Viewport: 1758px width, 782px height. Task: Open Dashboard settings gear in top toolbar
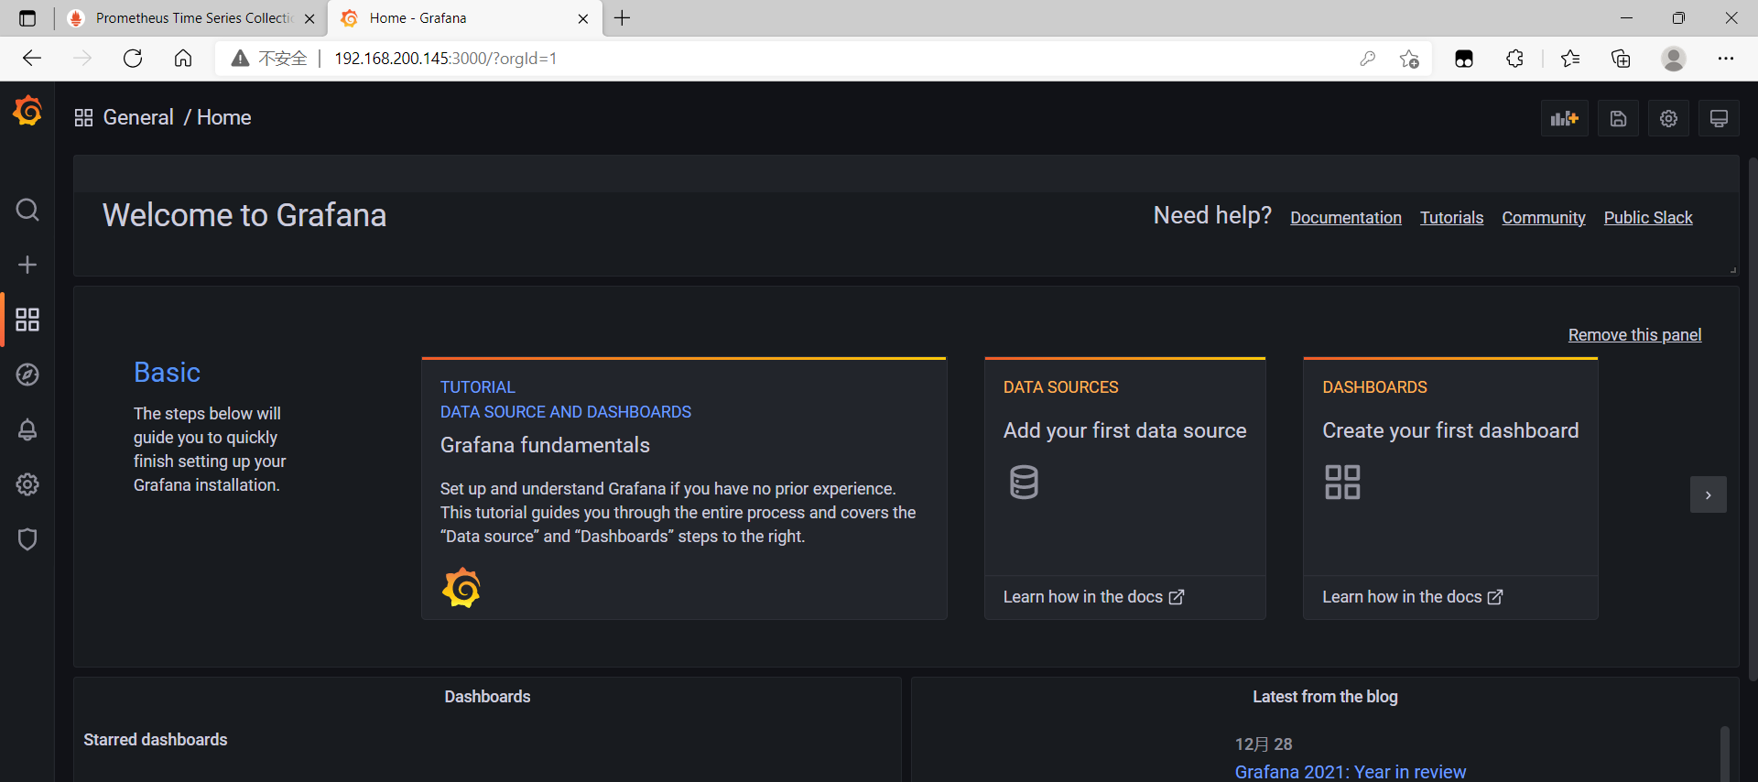tap(1668, 118)
